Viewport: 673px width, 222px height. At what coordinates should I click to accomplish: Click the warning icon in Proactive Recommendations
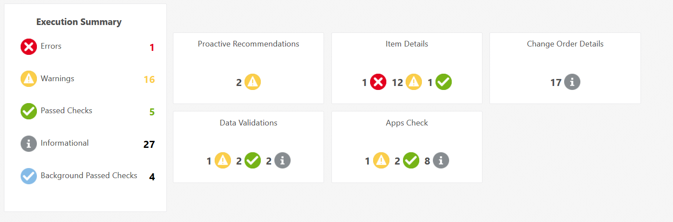pyautogui.click(x=252, y=82)
